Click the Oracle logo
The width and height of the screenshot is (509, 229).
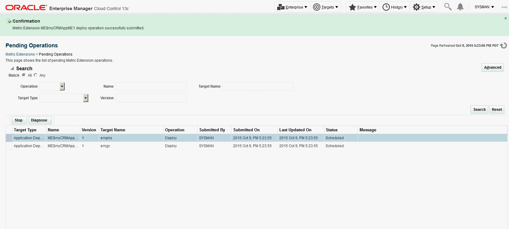coord(26,7)
